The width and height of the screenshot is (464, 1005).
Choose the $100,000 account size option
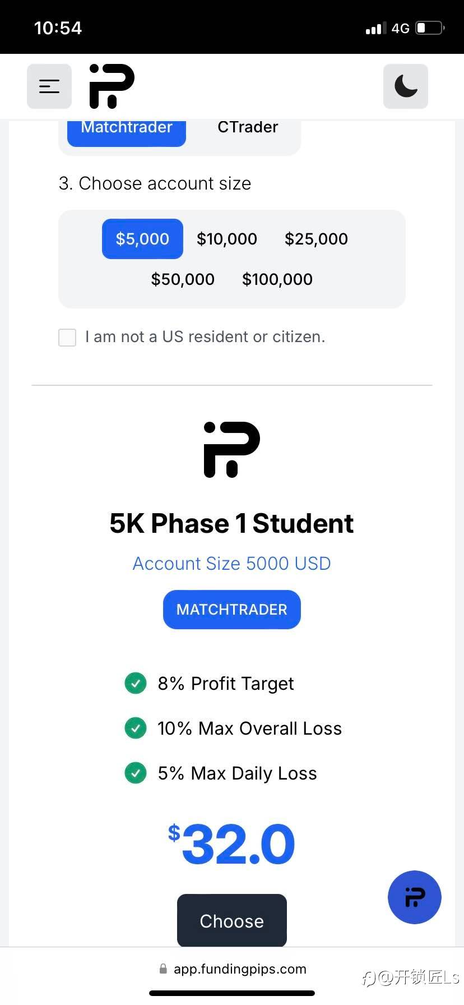(277, 279)
